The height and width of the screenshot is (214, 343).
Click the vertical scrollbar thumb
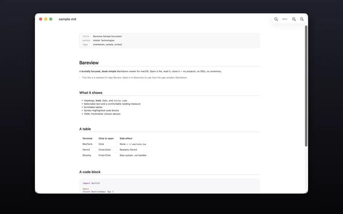(x=306, y=86)
